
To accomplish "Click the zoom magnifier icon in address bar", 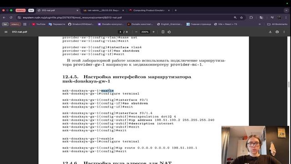I will point(235,17).
